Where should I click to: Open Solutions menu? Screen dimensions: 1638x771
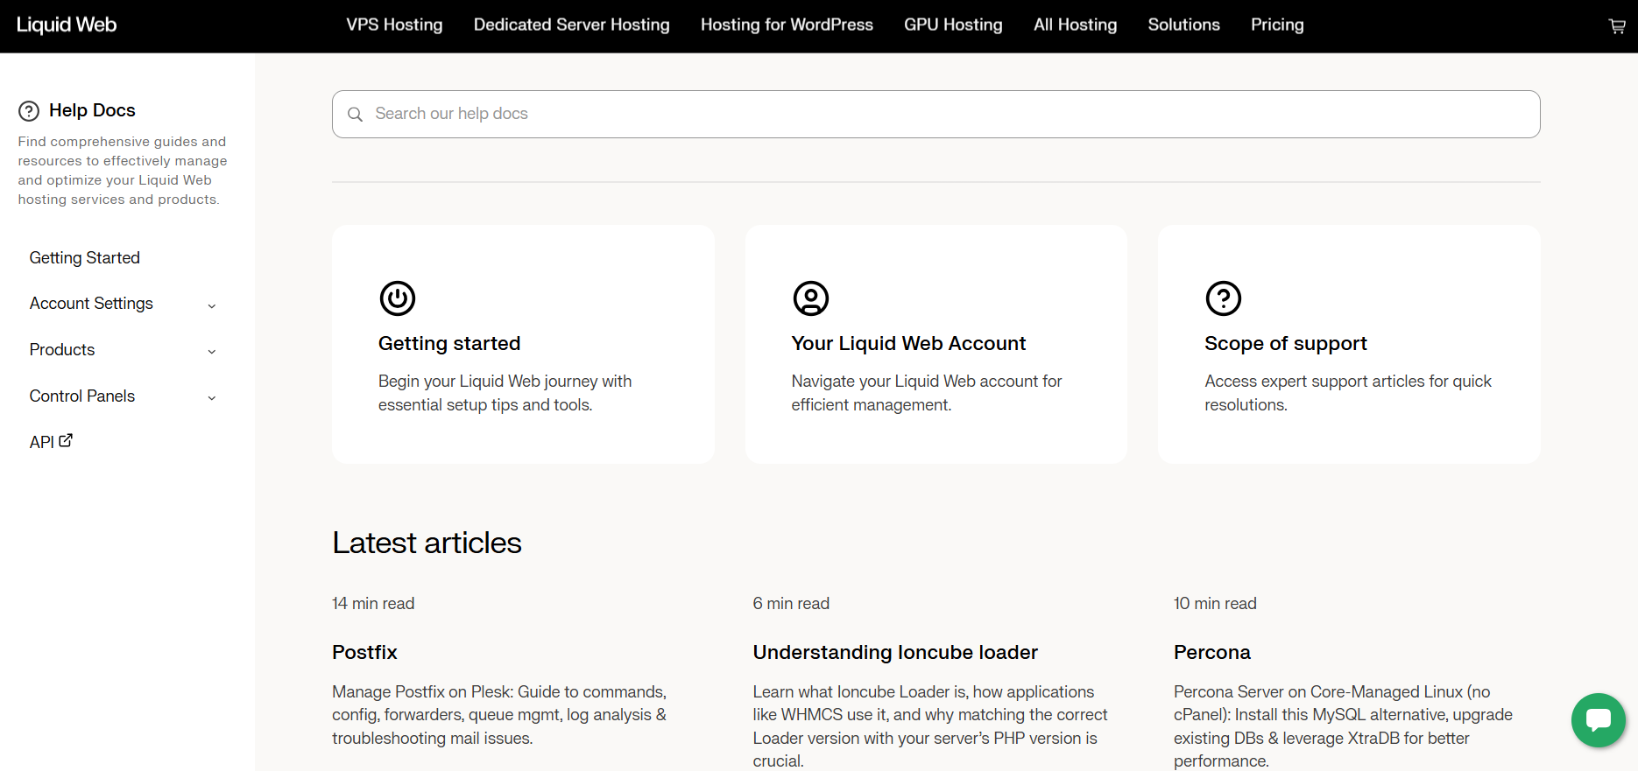[x=1184, y=25]
